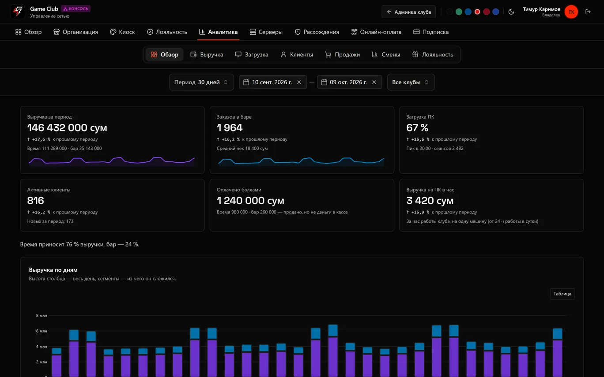Switch to the Загрузка sub-tab

coord(252,55)
